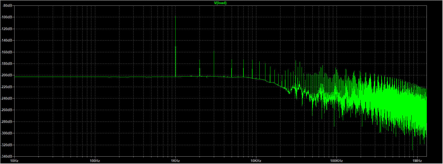Viewport: 443px width, 164px height.
Task: Click the 100KHz frequency label
Action: coord(337,161)
